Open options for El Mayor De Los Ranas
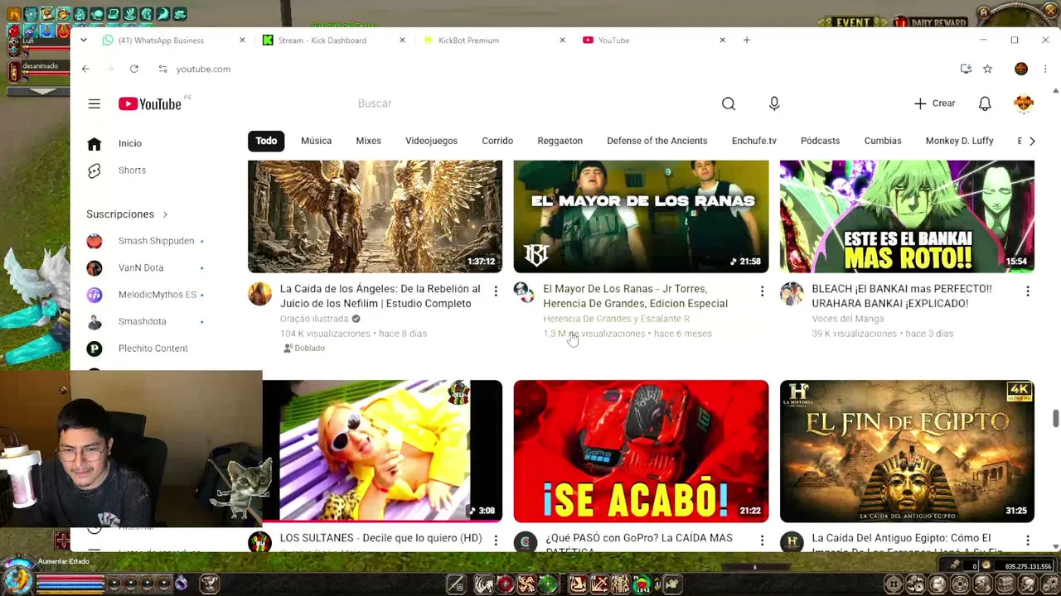The height and width of the screenshot is (596, 1061). 762,291
